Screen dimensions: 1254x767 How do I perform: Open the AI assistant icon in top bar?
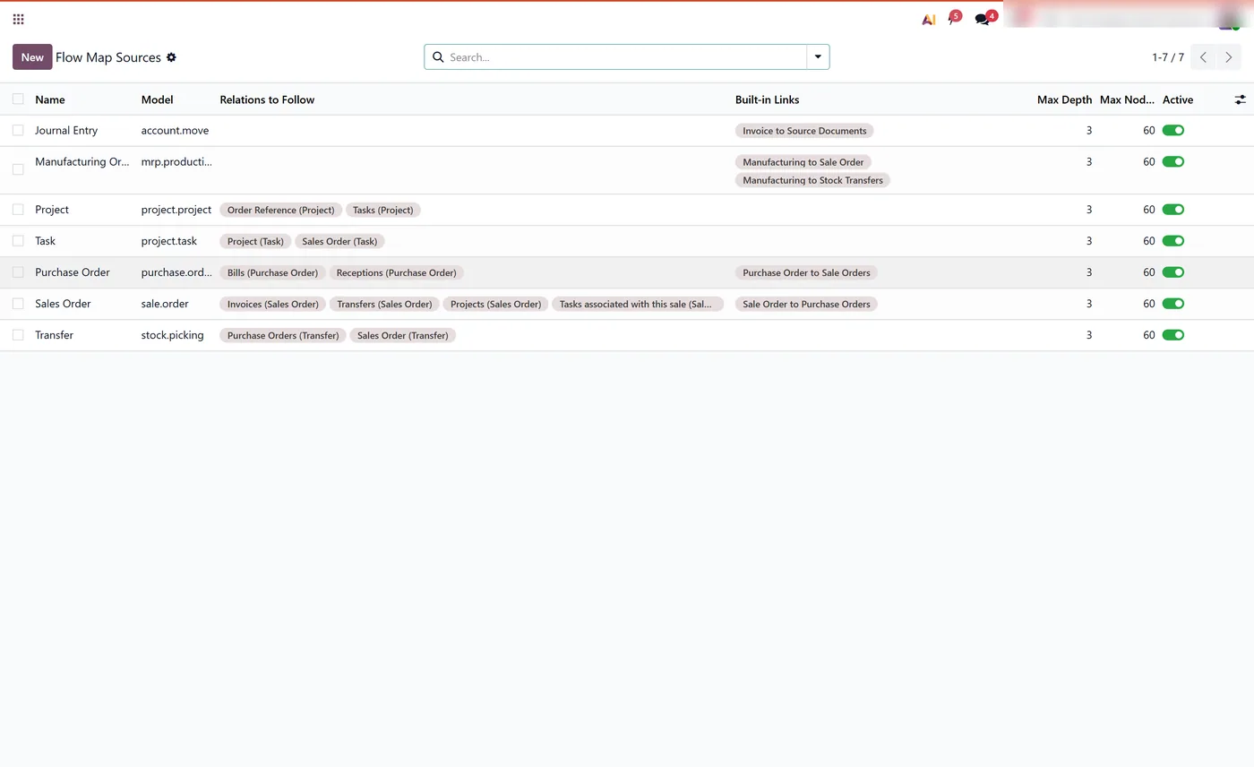[x=929, y=19]
